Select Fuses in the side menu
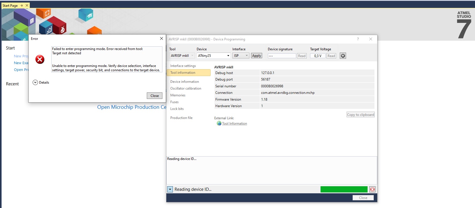The image size is (475, 208). point(174,102)
